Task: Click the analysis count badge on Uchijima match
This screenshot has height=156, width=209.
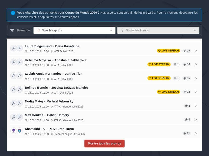Action: [177, 64]
